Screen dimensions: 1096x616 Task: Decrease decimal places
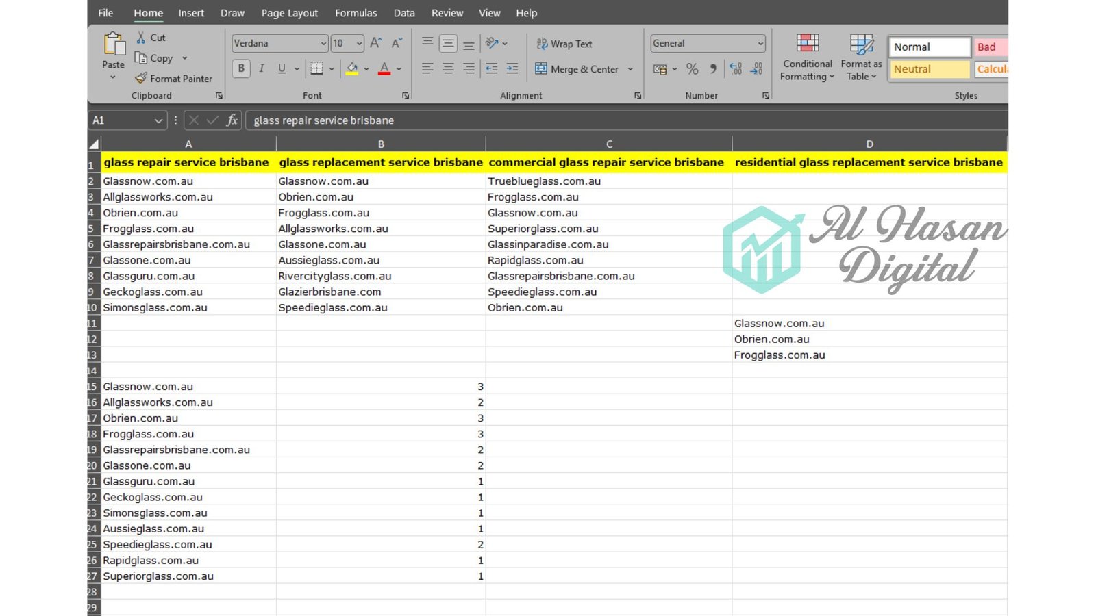757,69
